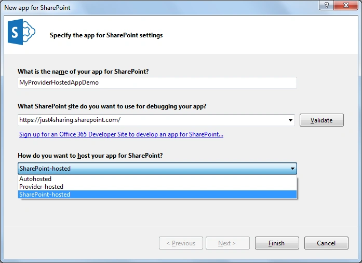Click the 'What is the name of your app' label

click(x=83, y=72)
